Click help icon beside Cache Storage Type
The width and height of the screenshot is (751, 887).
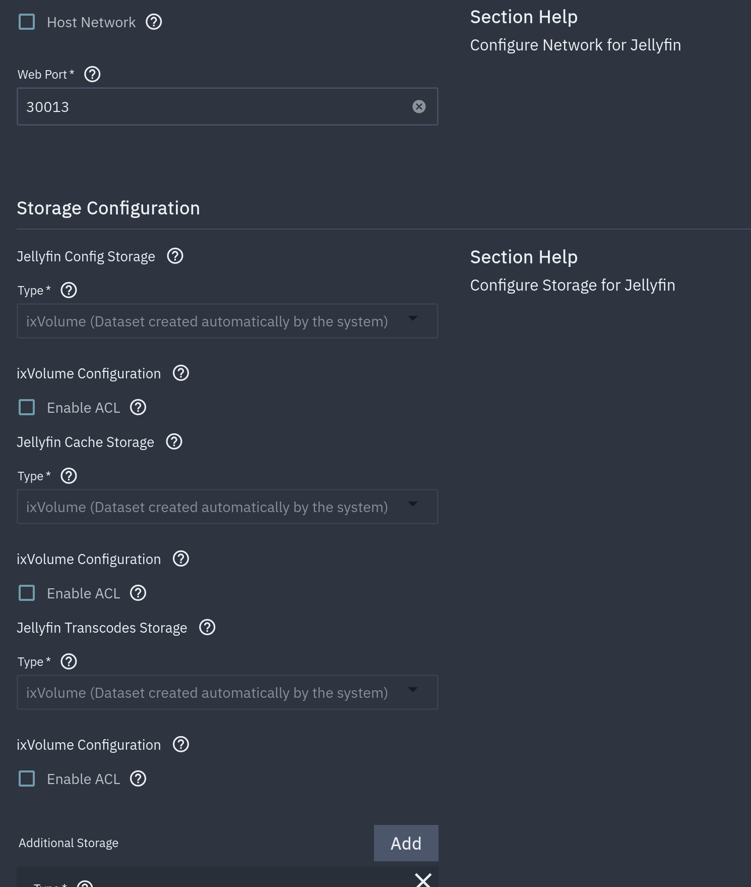click(x=69, y=476)
